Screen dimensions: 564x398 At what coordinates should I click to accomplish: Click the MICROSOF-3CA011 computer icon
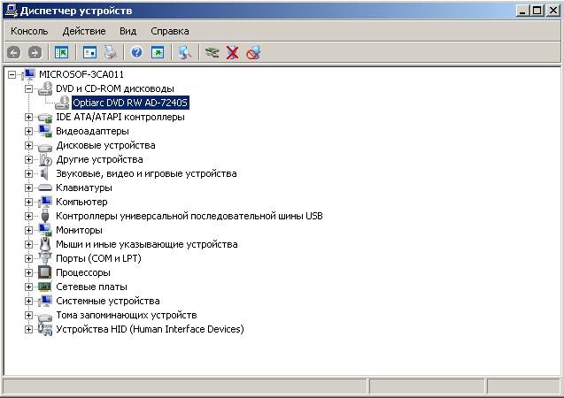pyautogui.click(x=28, y=74)
